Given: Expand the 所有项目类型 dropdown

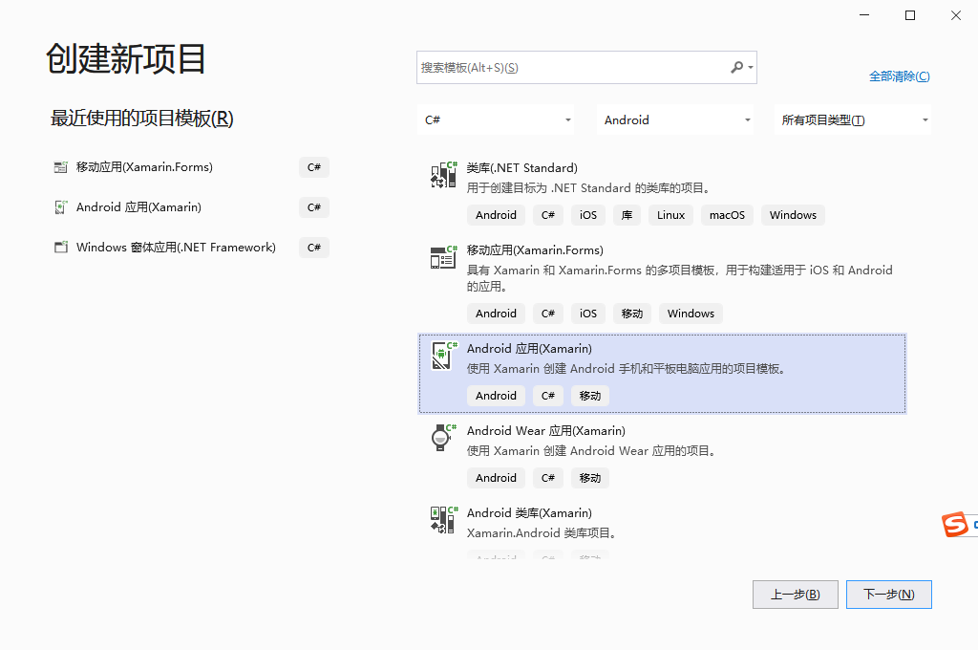Looking at the screenshot, I should tap(853, 119).
